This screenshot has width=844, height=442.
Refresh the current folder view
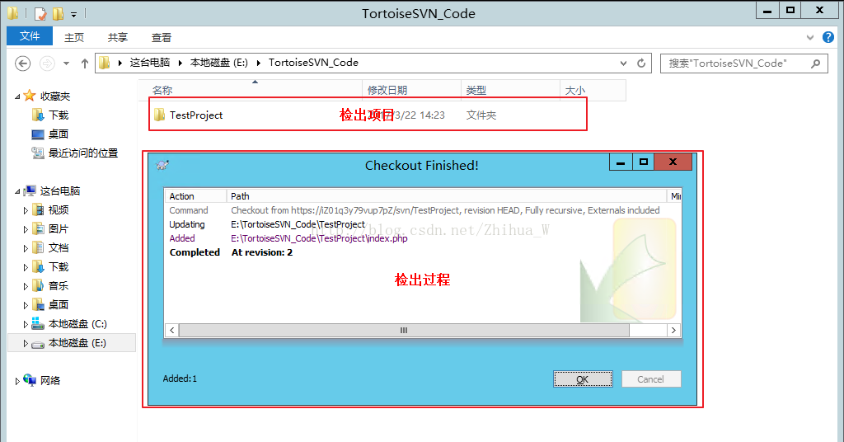tap(641, 63)
